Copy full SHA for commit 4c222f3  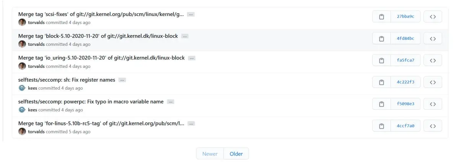[381, 82]
